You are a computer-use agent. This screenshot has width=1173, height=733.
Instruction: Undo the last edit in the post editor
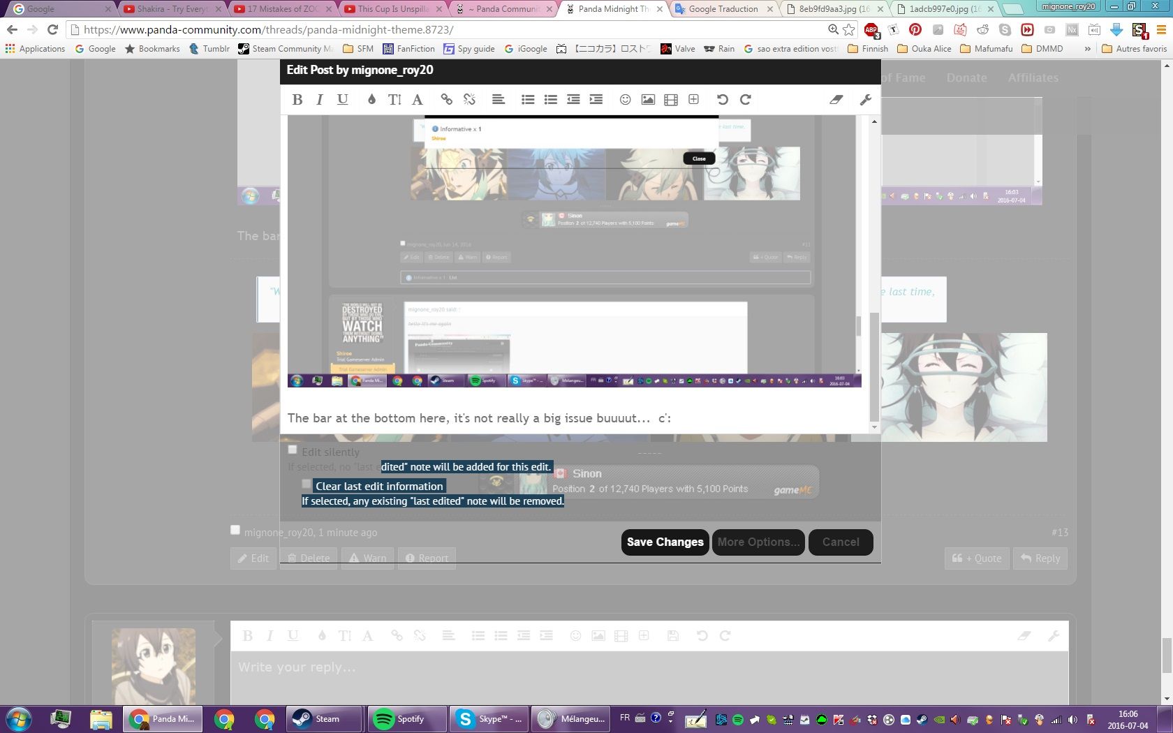(723, 100)
